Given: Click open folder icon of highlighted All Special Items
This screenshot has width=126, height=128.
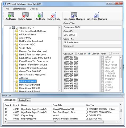Looking at the screenshot, I should point(17,81).
